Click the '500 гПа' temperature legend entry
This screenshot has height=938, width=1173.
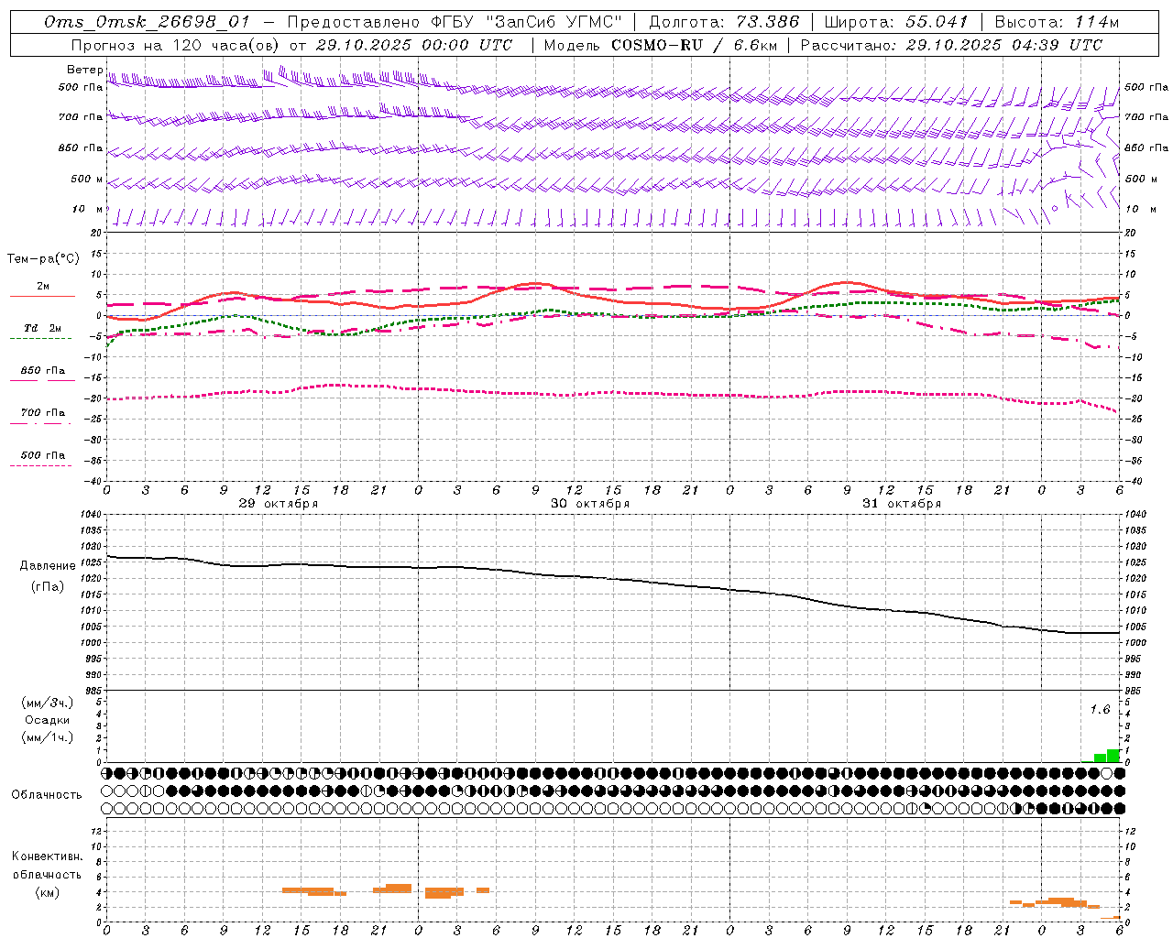click(43, 455)
